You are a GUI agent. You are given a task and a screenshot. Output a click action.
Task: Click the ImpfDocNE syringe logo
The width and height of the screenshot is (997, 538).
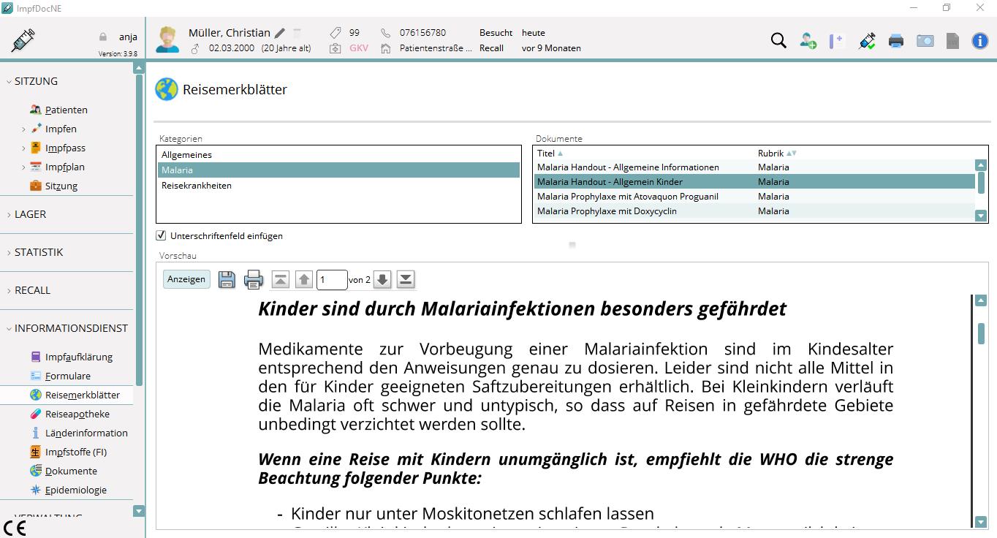coord(23,40)
